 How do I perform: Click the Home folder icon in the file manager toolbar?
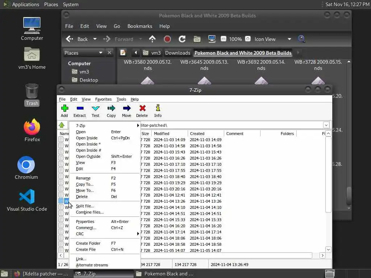(197, 39)
